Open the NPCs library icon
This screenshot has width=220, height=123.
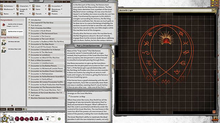pos(17,14)
